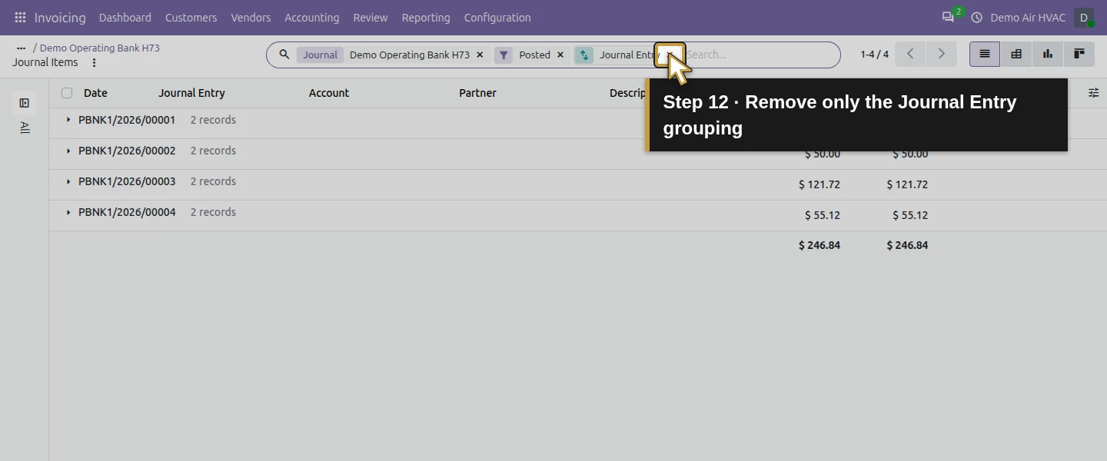The height and width of the screenshot is (461, 1107).
Task: Open the Customers menu
Action: coord(191,17)
